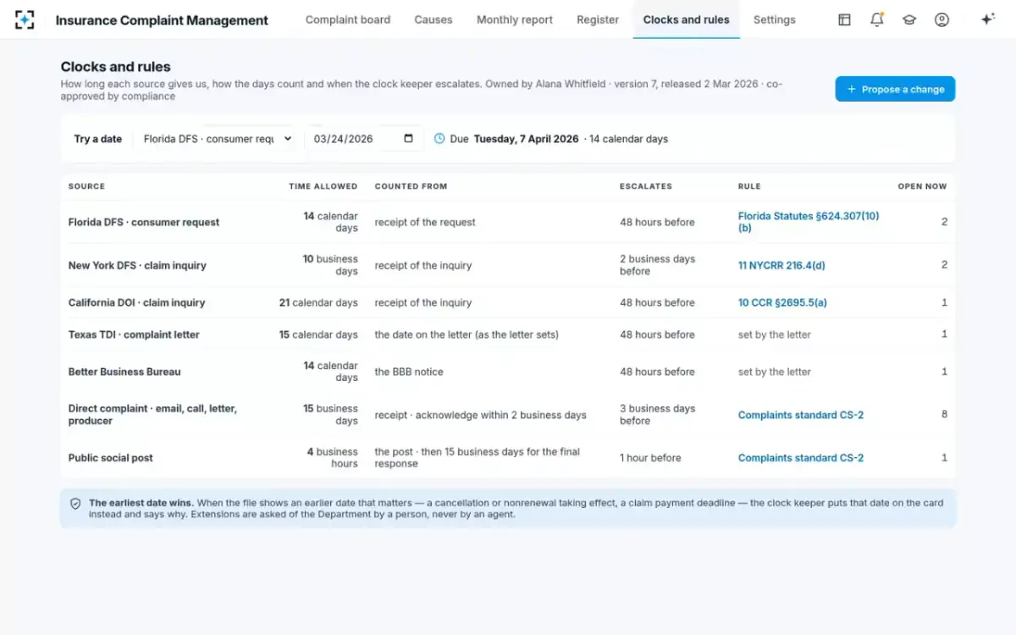Click the app logo icon

[x=25, y=19]
